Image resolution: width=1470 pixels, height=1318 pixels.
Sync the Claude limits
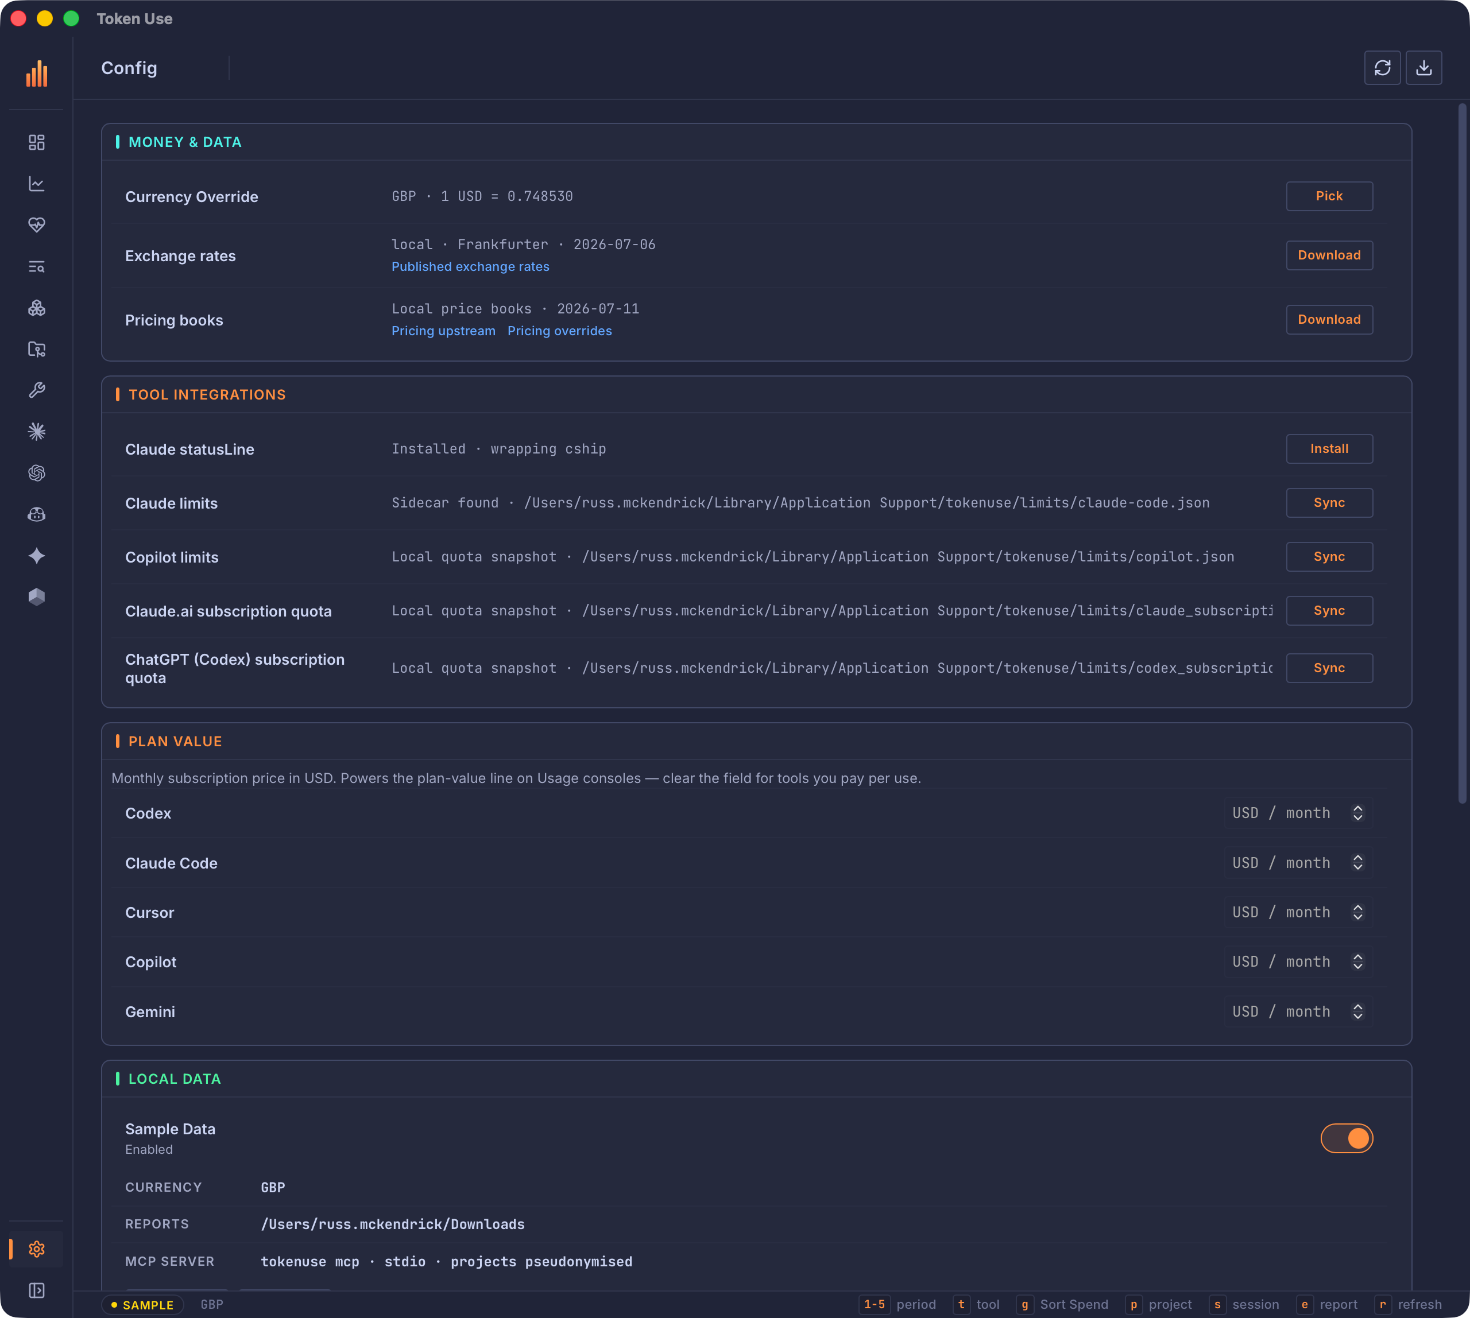coord(1329,503)
